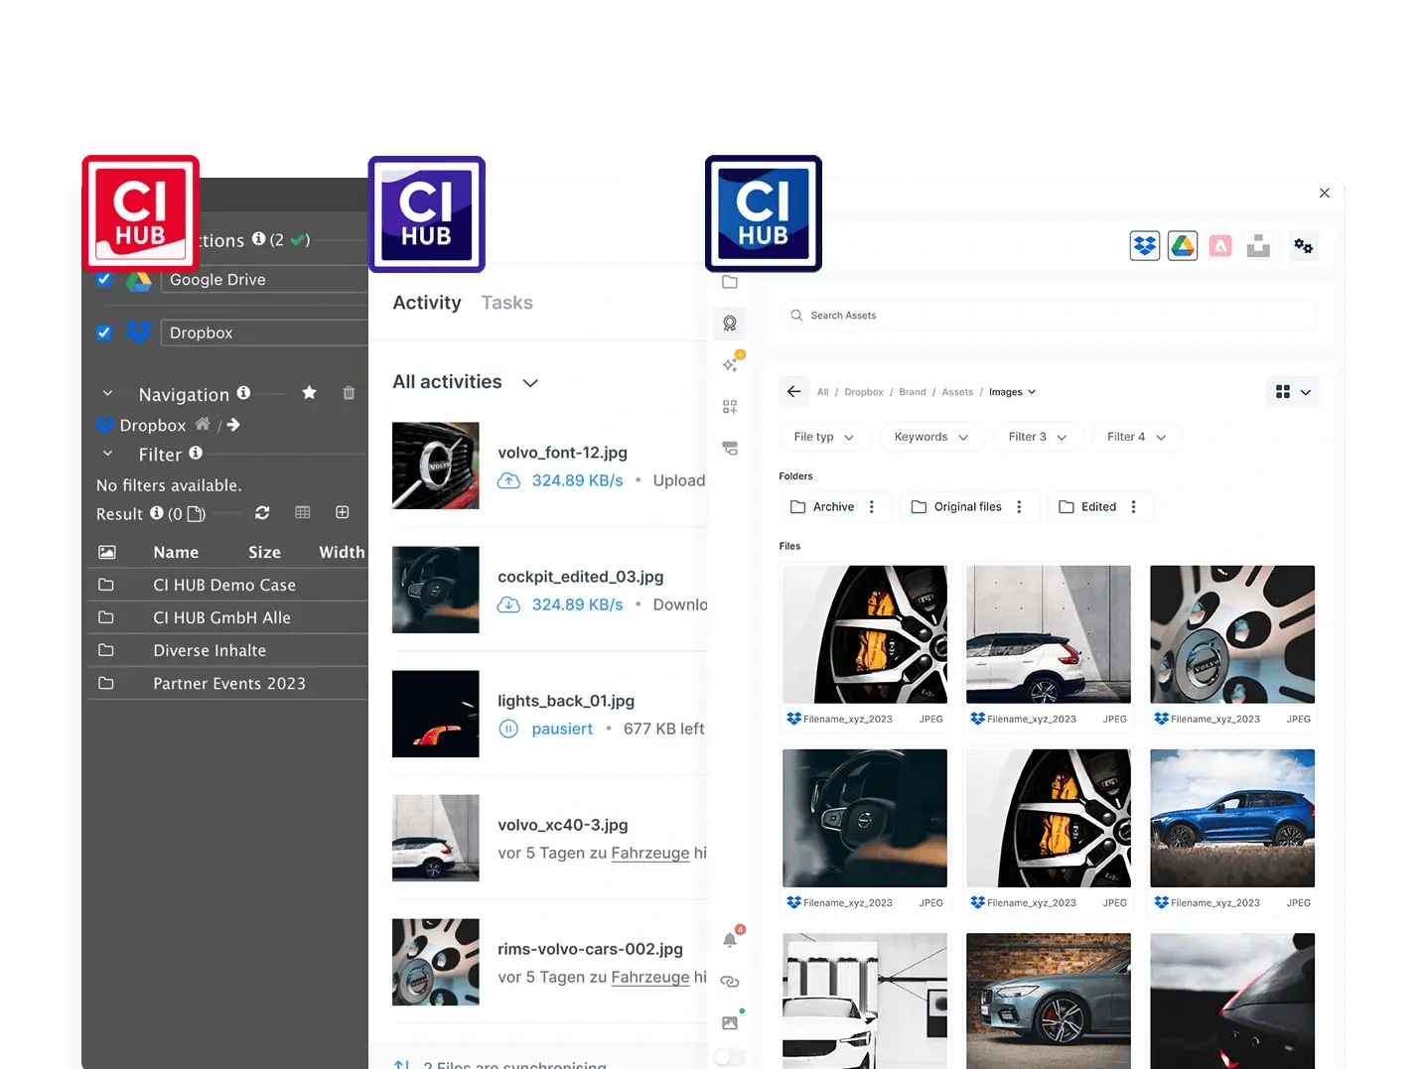The image size is (1423, 1069).
Task: Open the Images breadcrumb dropdown
Action: 1012,392
